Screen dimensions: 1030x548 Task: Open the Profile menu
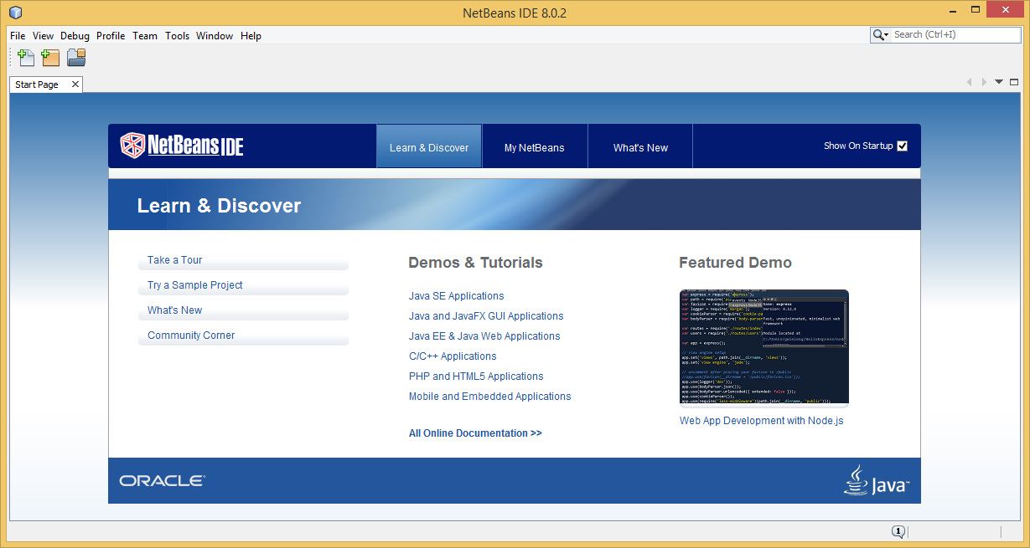pyautogui.click(x=111, y=36)
